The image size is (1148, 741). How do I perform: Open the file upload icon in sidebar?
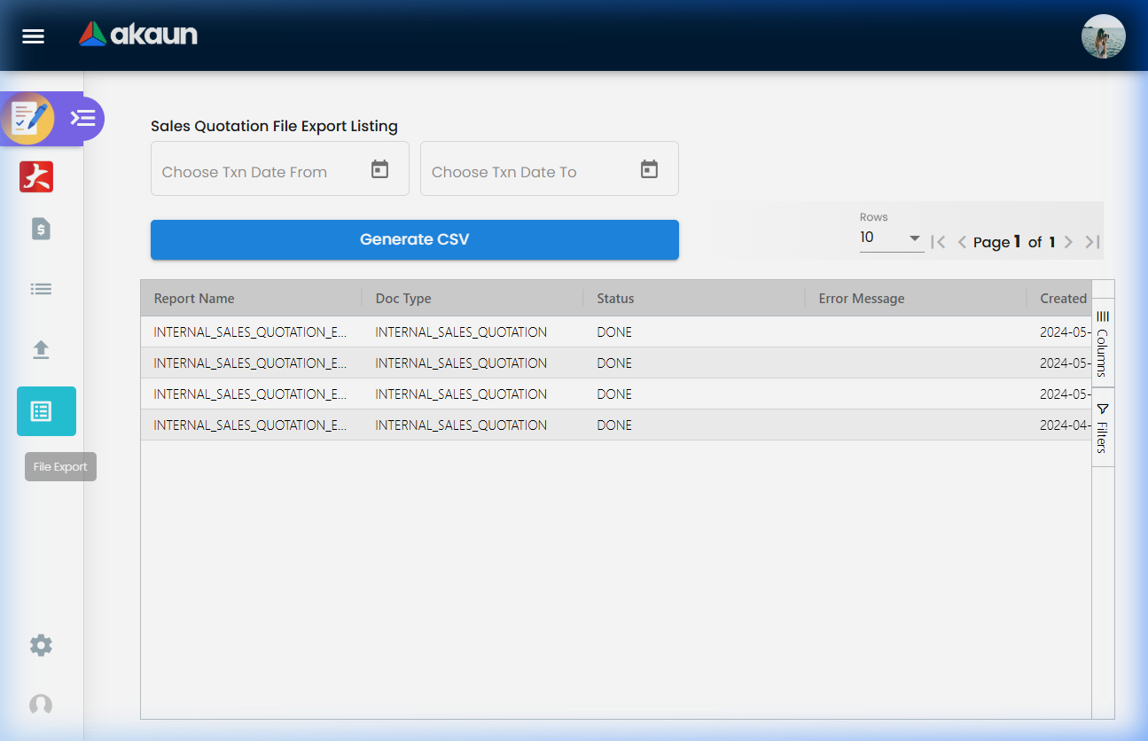[x=40, y=349]
